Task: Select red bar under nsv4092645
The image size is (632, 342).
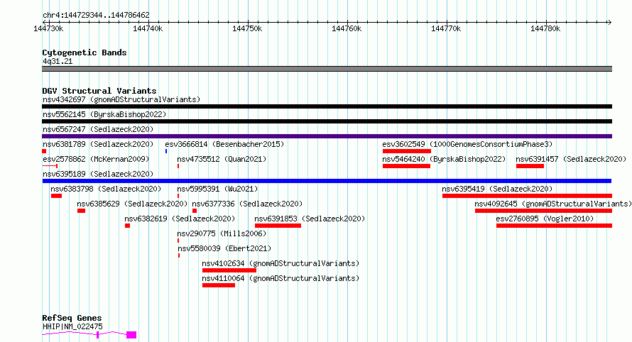Action: (x=544, y=211)
